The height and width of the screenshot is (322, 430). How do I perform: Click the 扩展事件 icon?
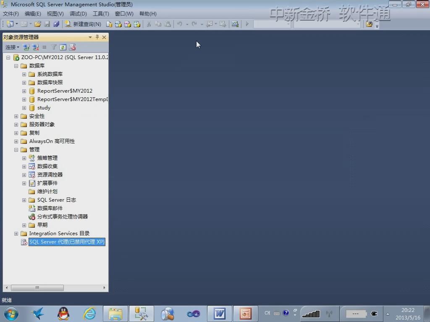pyautogui.click(x=32, y=183)
